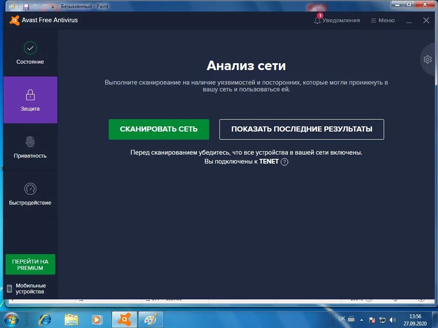Open the Быстродействие gauge section
Viewport: 438px width, 328px height.
[x=30, y=193]
